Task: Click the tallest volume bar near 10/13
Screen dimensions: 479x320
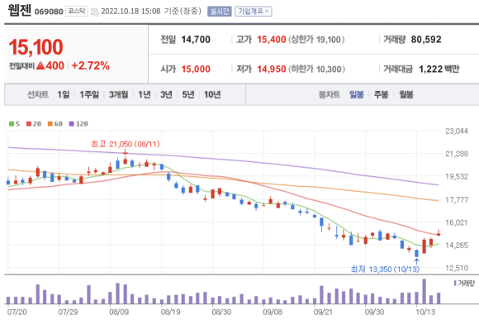Action: [x=424, y=291]
